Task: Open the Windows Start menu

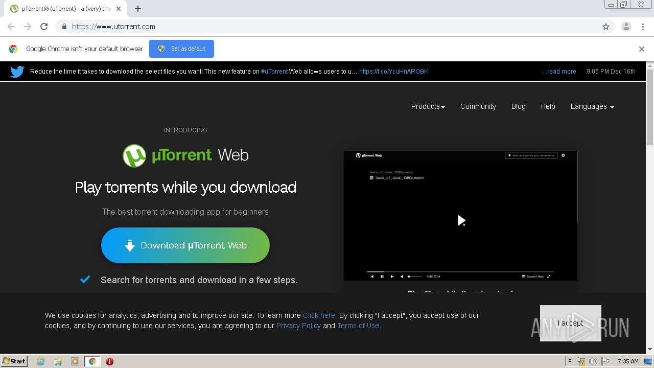Action: [x=14, y=361]
